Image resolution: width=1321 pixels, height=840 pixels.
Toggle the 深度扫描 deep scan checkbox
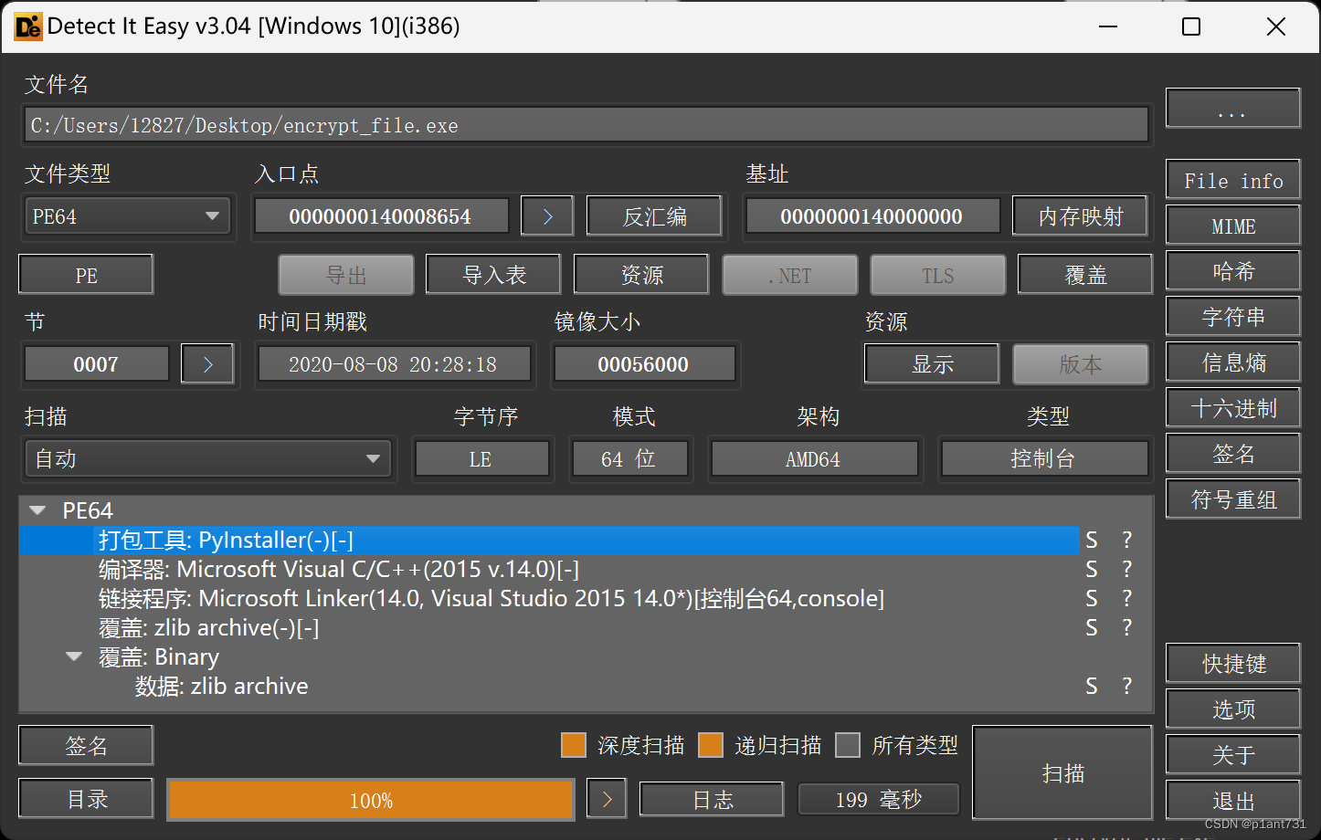click(574, 745)
